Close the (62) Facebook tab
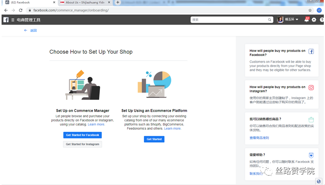Viewport: 325px width, 185px height. pyautogui.click(x=54, y=2)
